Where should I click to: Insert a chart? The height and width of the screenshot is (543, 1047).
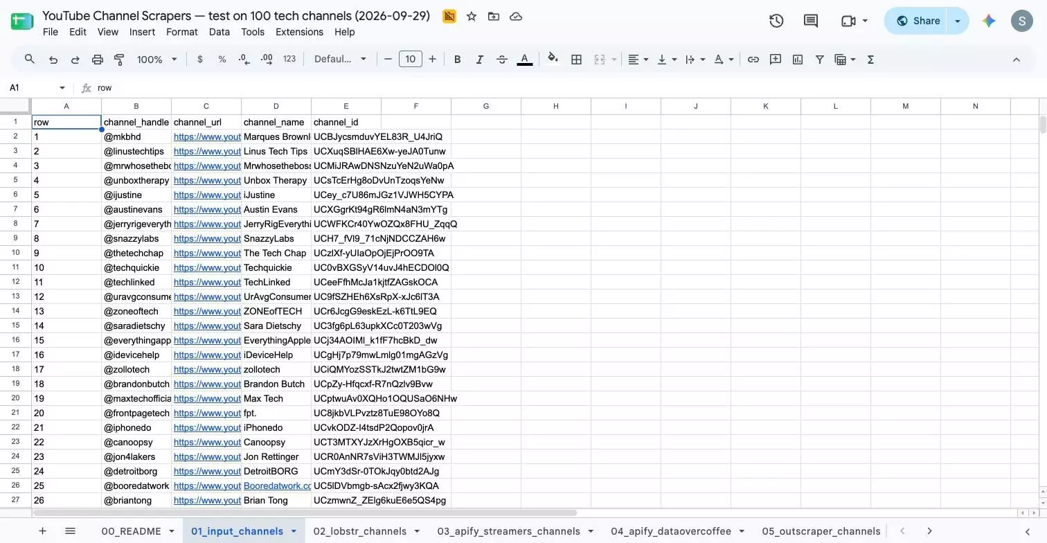pyautogui.click(x=798, y=60)
